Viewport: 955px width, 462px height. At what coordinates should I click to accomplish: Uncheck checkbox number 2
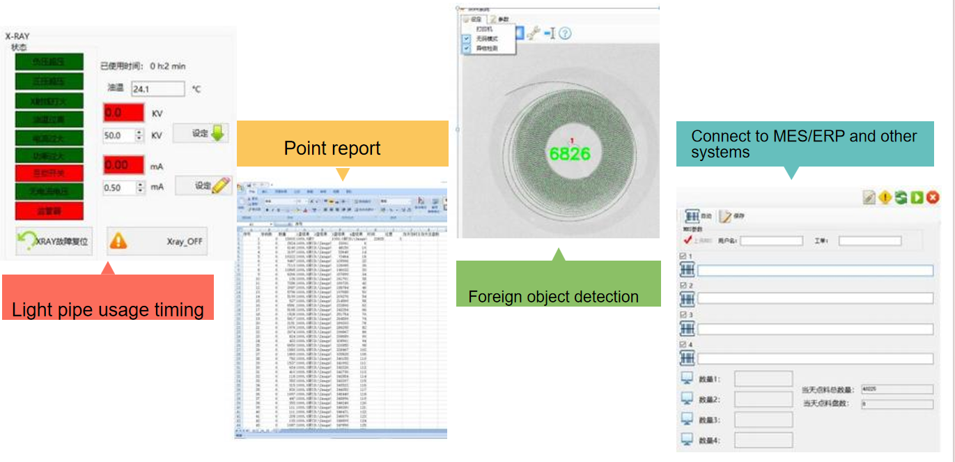(x=683, y=286)
